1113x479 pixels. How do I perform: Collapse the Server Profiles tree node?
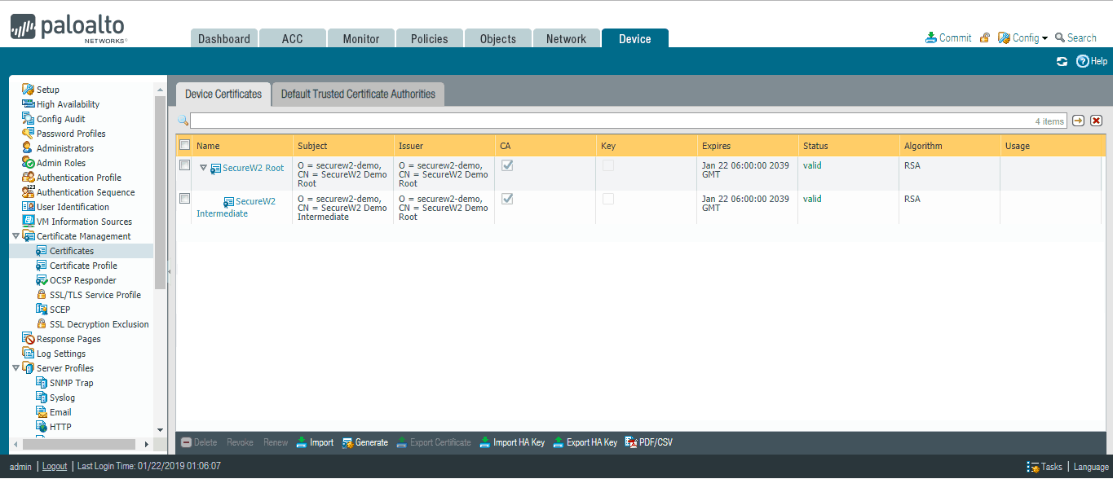point(15,368)
